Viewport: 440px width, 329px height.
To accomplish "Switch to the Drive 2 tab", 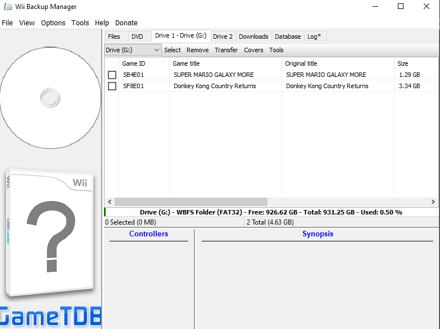I will coord(223,36).
